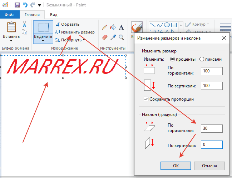Select the Pencil tool
This screenshot has width=232, height=178.
tap(104, 27)
